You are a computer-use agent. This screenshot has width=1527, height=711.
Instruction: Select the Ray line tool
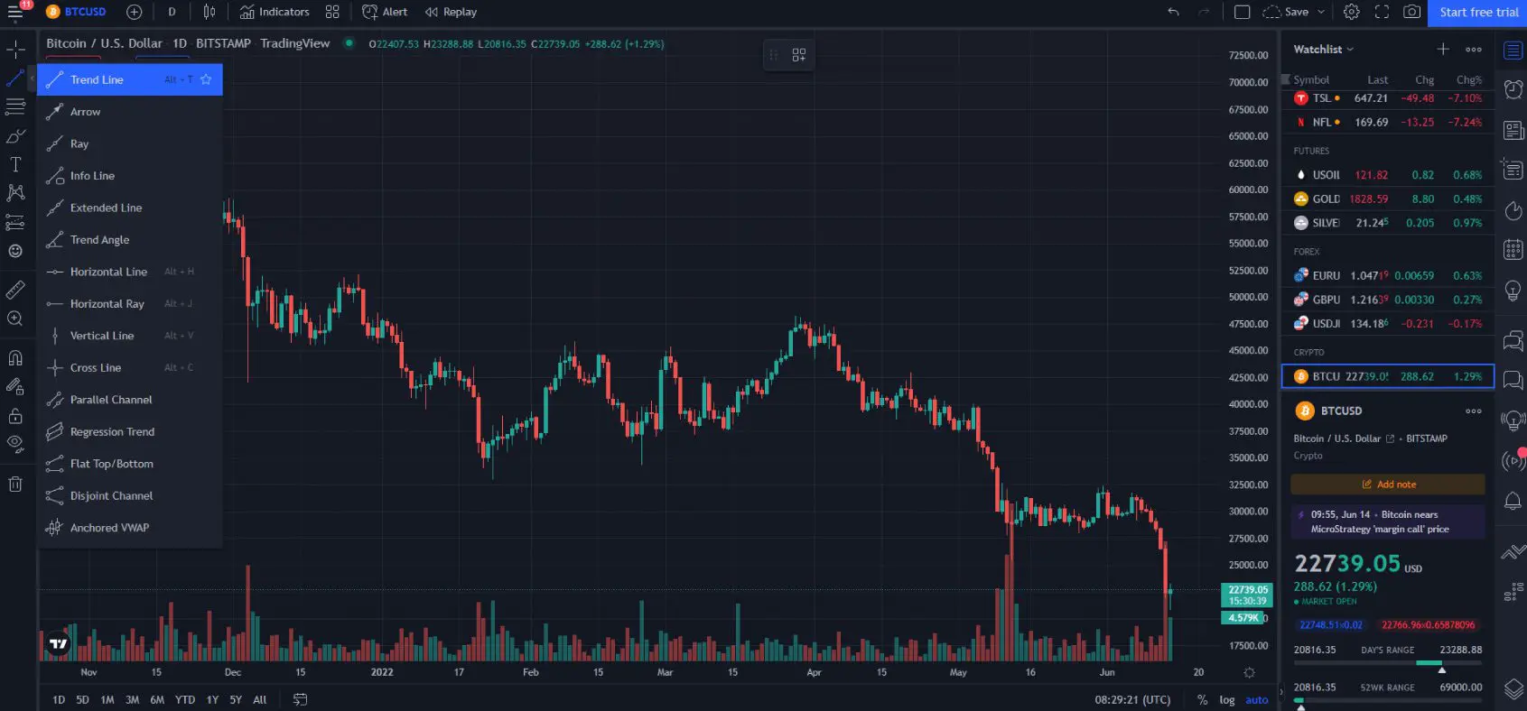[129, 143]
